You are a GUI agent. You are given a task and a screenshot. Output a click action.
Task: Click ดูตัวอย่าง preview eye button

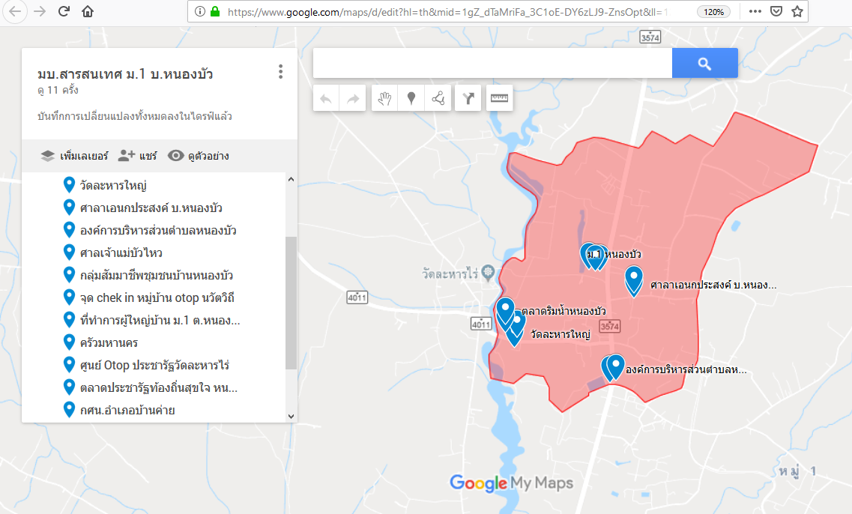pyautogui.click(x=199, y=156)
